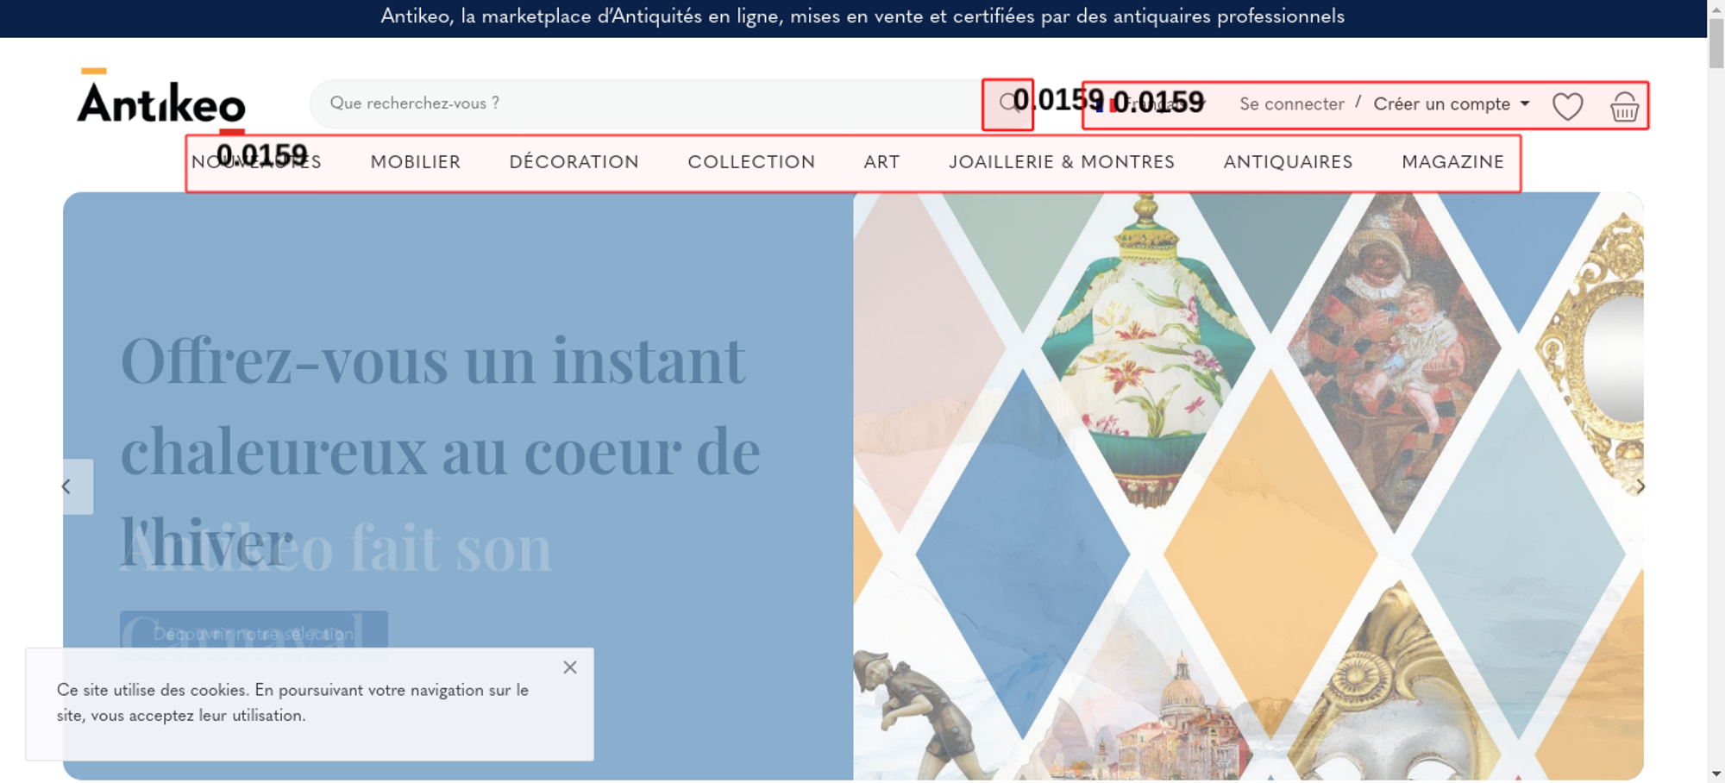Click the Se connecter link
The height and width of the screenshot is (783, 1725).
click(x=1291, y=104)
